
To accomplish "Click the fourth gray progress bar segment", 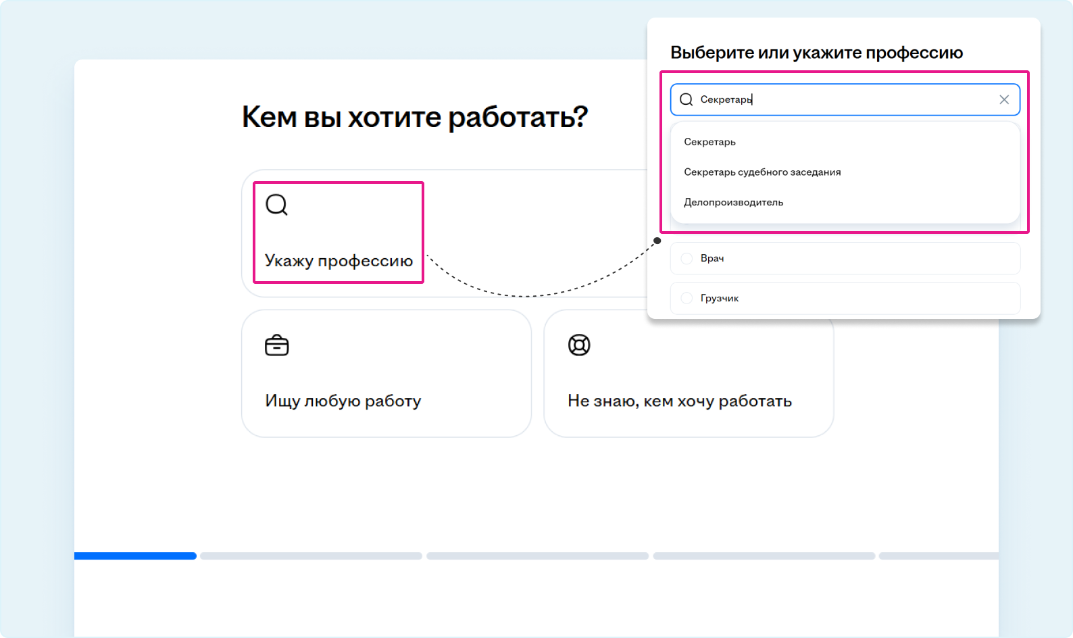I will pyautogui.click(x=764, y=556).
